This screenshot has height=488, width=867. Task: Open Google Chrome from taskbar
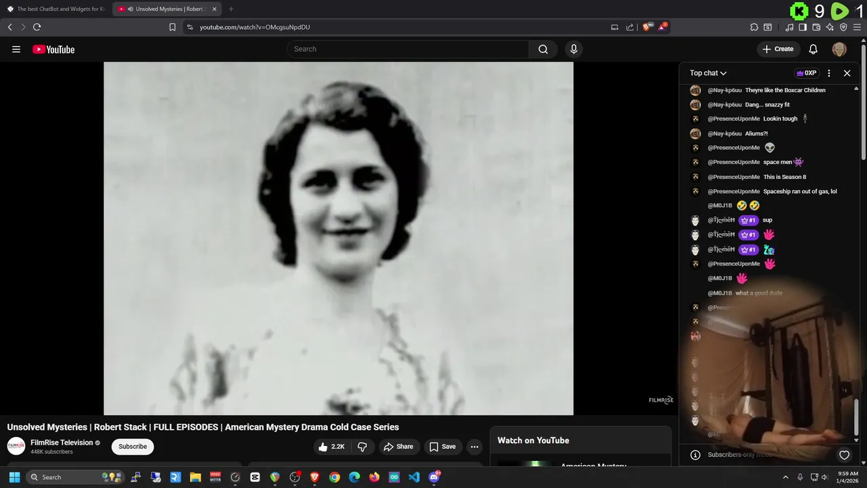pos(335,477)
